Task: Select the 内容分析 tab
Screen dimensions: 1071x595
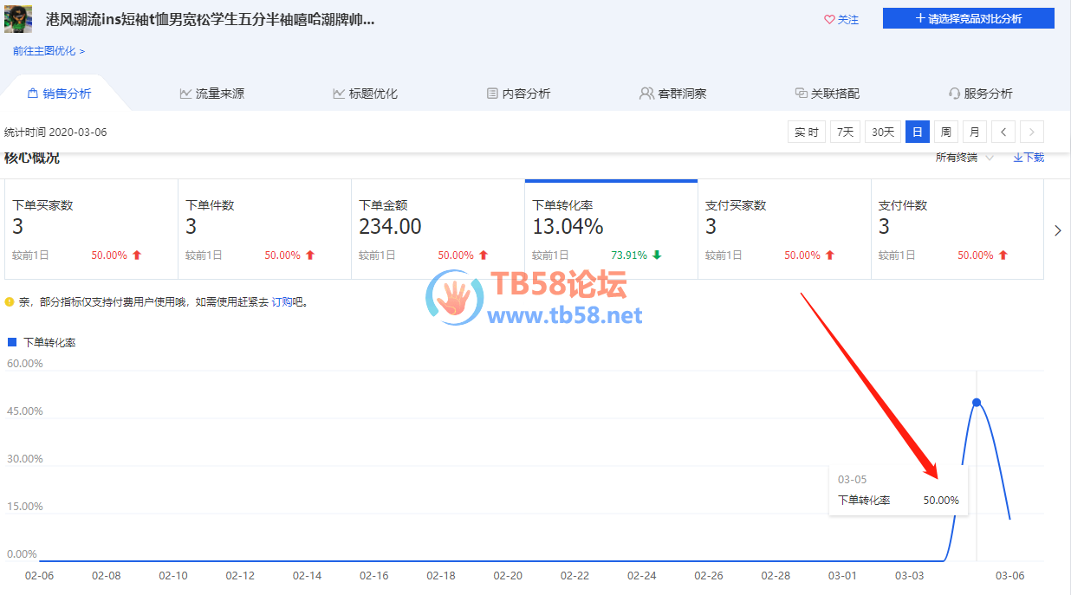Action: 518,94
